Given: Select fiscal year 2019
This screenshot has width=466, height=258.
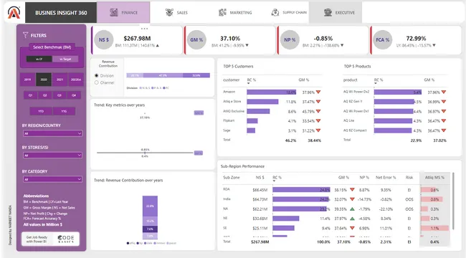Looking at the screenshot, I should tap(28, 80).
